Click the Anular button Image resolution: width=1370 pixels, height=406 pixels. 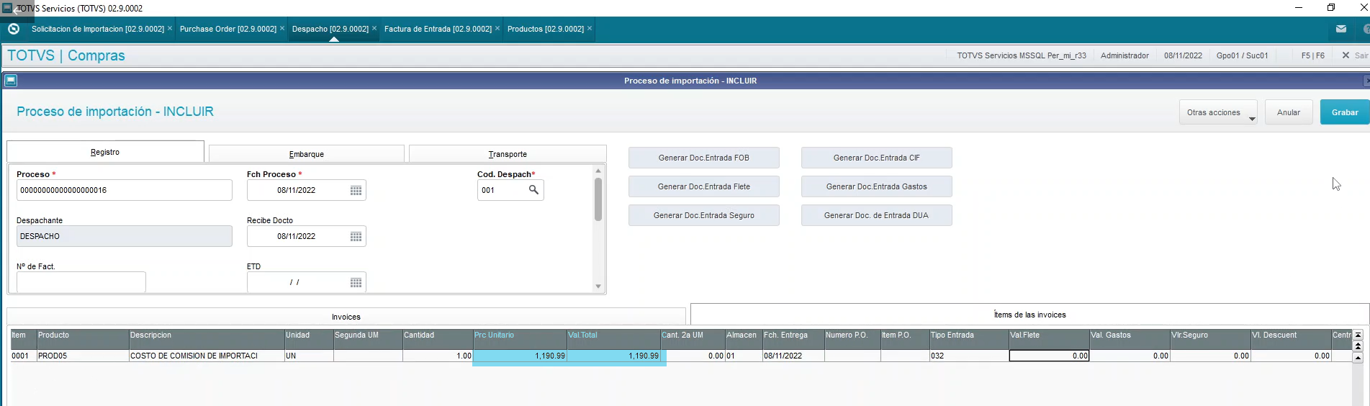point(1289,112)
